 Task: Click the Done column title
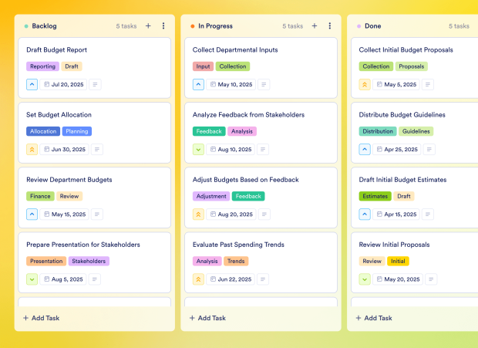click(373, 26)
